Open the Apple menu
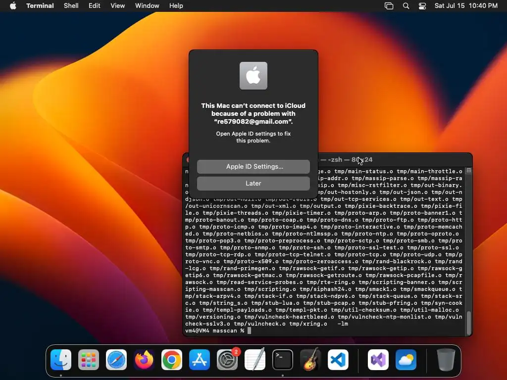The image size is (507, 380). pos(13,5)
